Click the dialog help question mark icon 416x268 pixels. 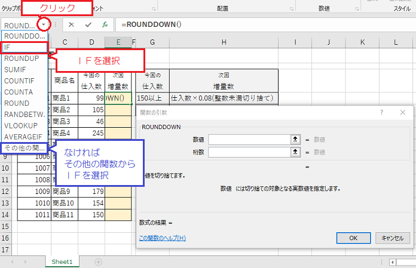click(x=381, y=112)
